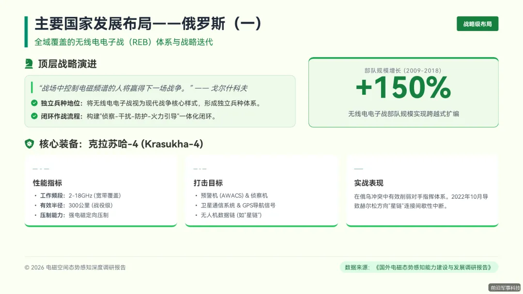Click the +150% growth statistic
This screenshot has height=294, width=523.
click(x=403, y=88)
